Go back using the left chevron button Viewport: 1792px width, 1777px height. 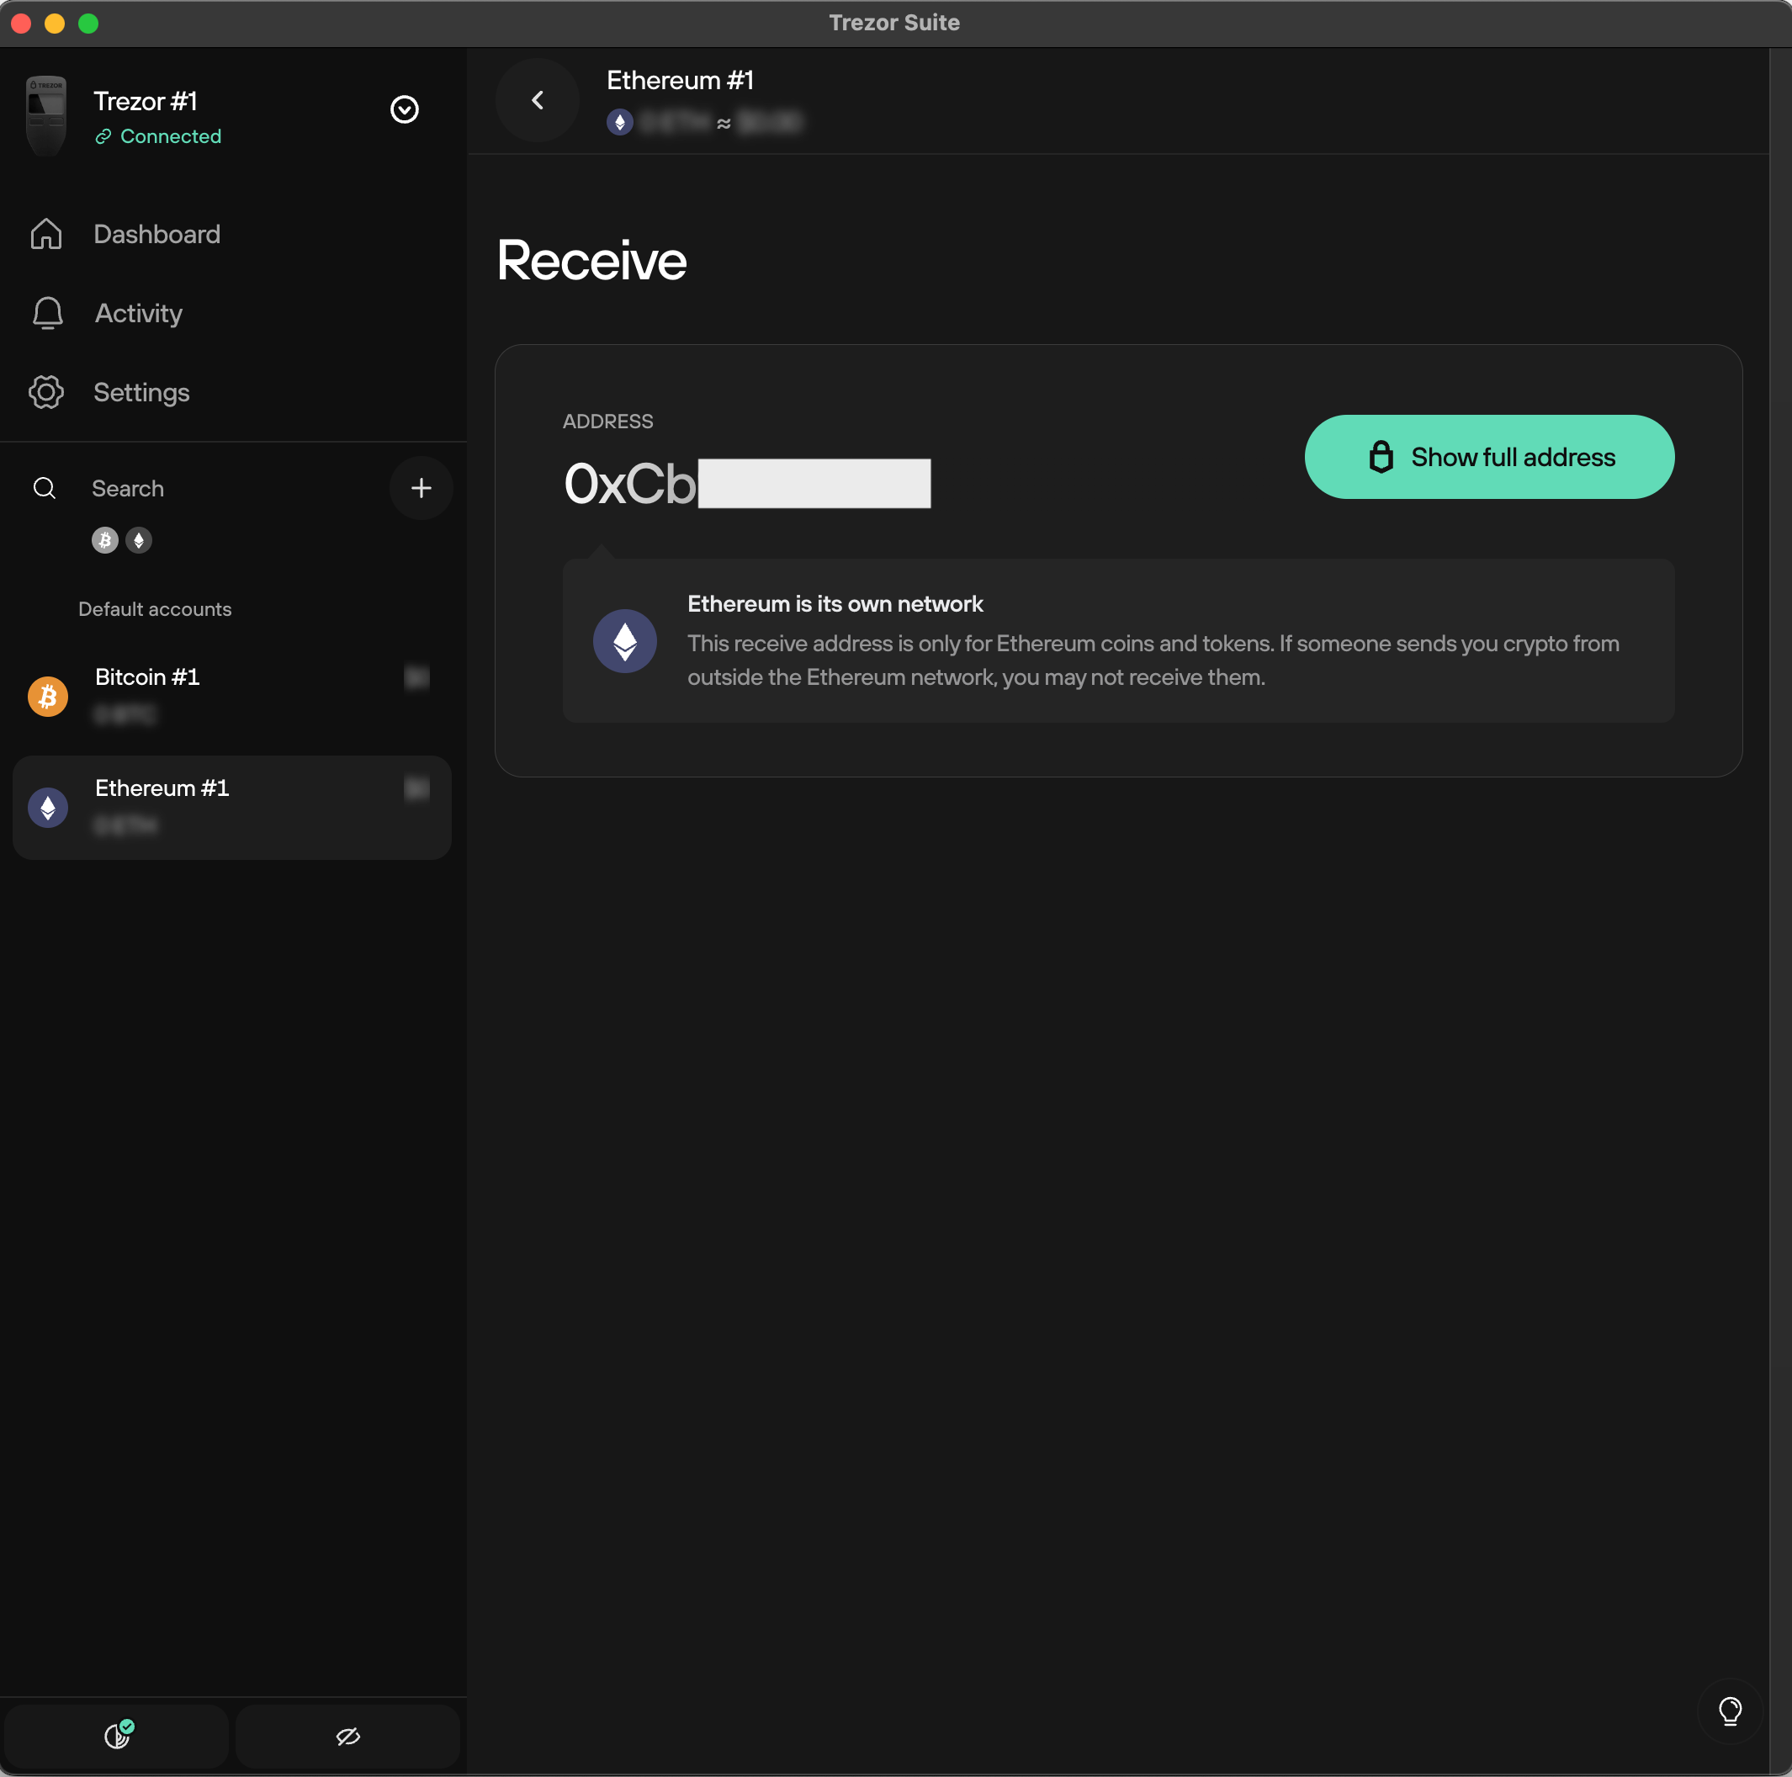click(538, 100)
